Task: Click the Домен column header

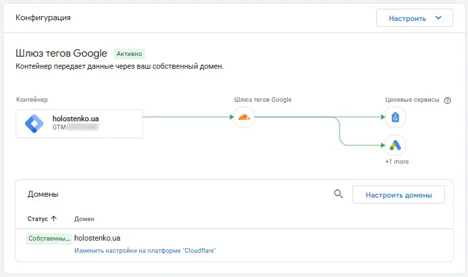Action: point(84,219)
